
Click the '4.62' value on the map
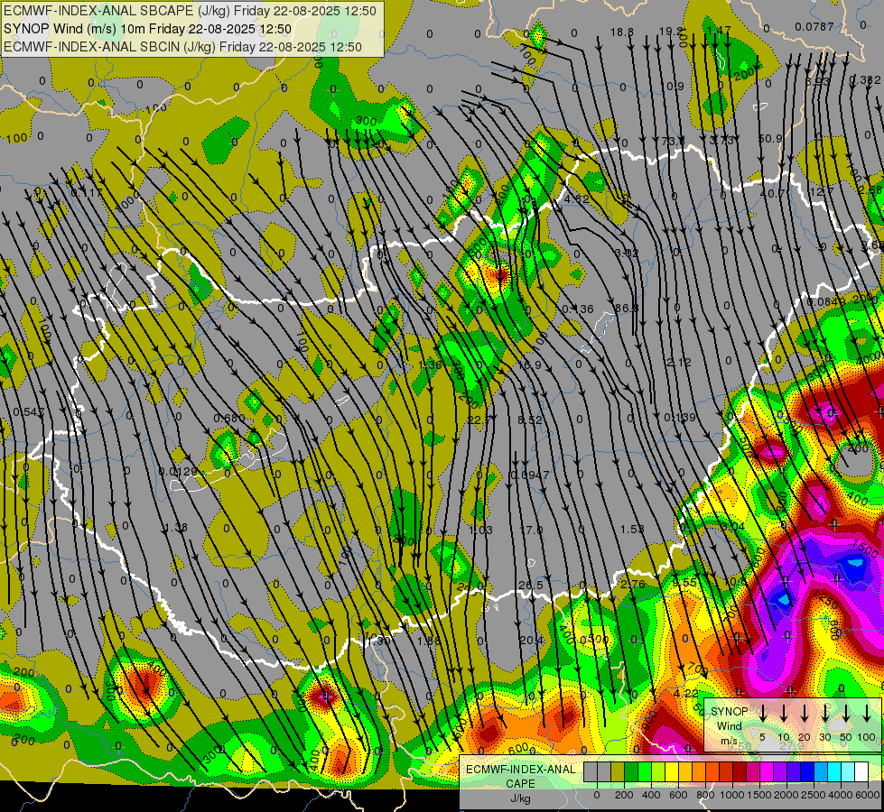coord(577,198)
